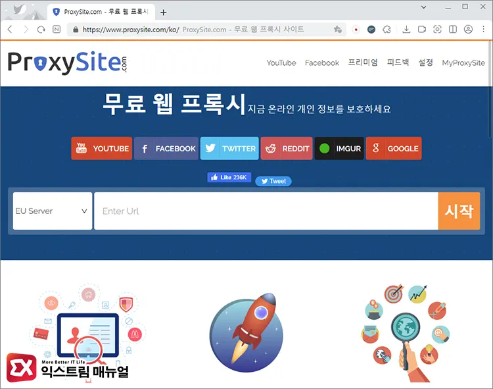Open the downloads icon in the toolbar
Image resolution: width=493 pixels, height=389 pixels.
click(406, 30)
